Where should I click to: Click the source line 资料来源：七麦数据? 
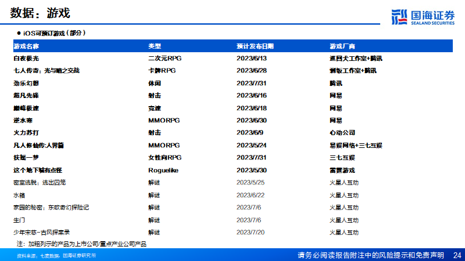click(56, 255)
